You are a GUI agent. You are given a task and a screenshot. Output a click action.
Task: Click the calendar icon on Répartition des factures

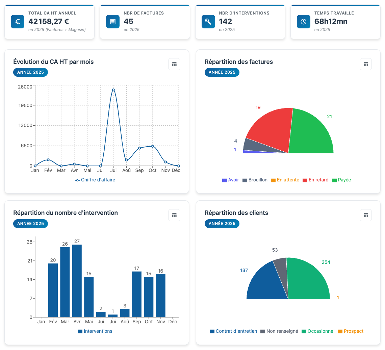coord(366,64)
